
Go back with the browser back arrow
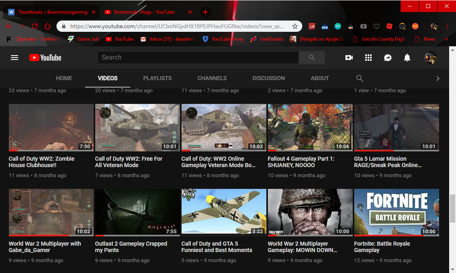9,27
